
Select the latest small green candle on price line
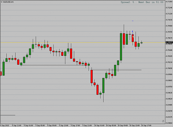pos(141,43)
